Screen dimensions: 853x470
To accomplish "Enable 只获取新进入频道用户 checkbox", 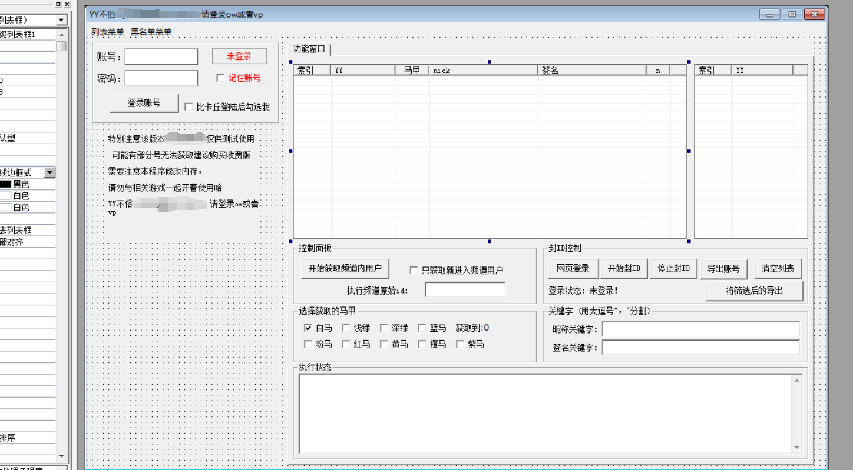I will tap(414, 270).
